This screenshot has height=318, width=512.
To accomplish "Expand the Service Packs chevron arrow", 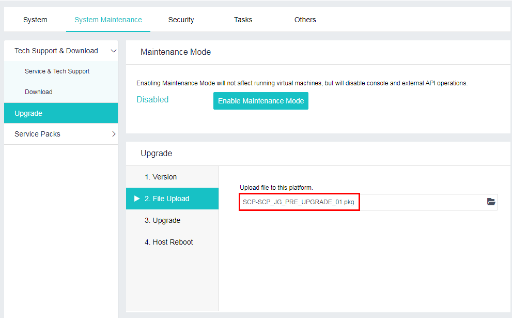I will coord(114,134).
